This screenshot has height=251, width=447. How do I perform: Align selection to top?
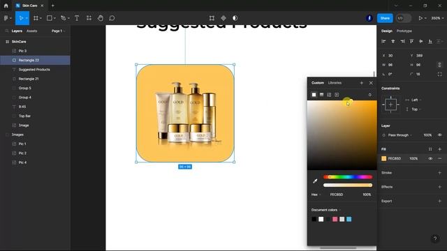tap(411, 42)
